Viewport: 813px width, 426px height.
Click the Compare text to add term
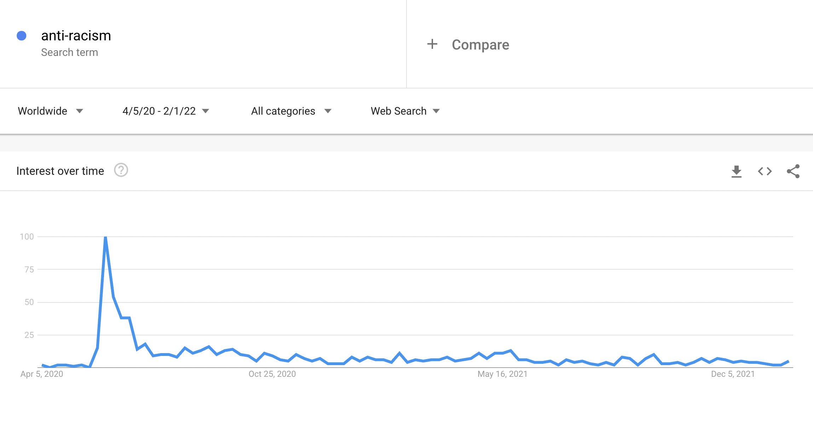point(480,45)
